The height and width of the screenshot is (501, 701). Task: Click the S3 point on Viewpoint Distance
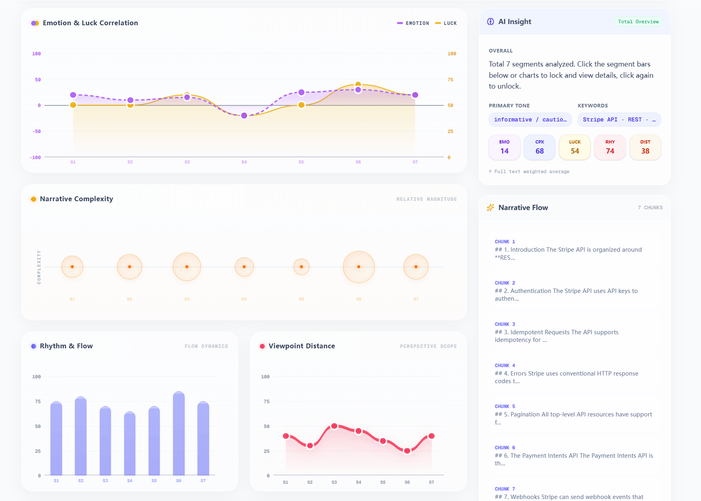(334, 426)
